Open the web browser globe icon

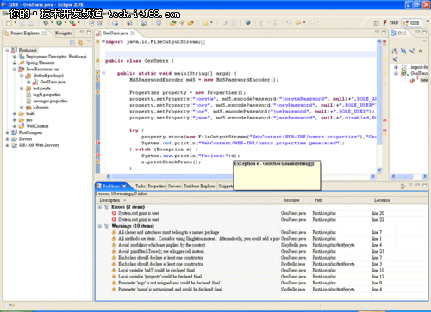[x=247, y=22]
